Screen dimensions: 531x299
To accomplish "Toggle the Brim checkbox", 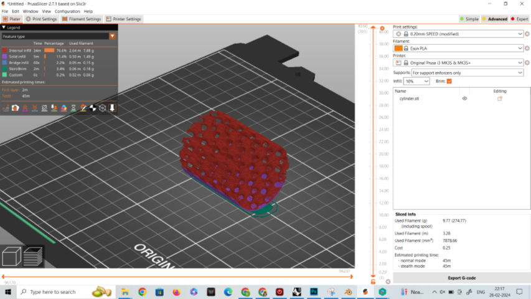I will [x=449, y=82].
